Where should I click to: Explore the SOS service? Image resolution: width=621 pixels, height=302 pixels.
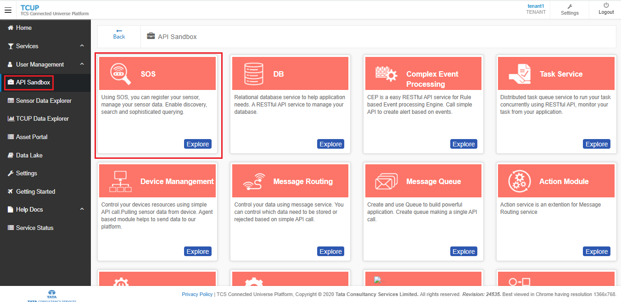click(198, 144)
